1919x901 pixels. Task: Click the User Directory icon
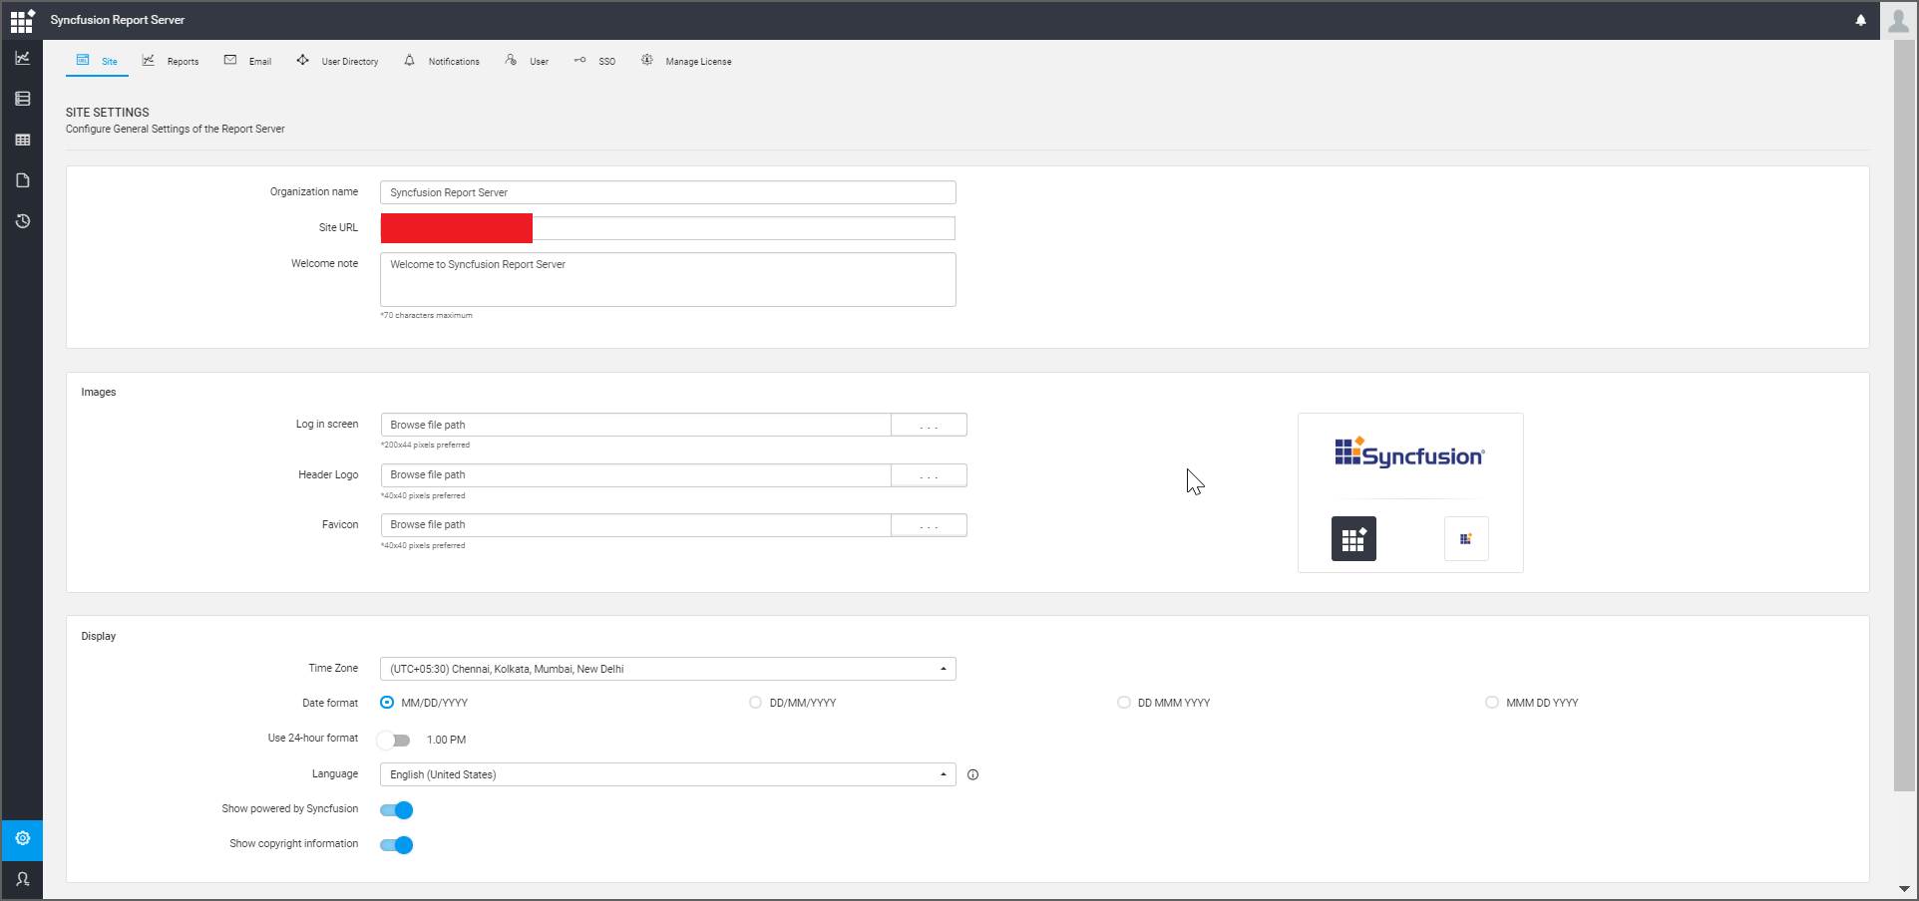[302, 60]
